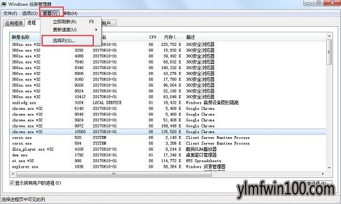341x204 pixels.
Task: Click the horizontal scrollbar thumb
Action: pyautogui.click(x=114, y=174)
